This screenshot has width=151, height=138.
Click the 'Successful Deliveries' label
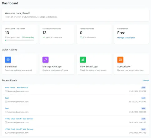(x=52, y=29)
